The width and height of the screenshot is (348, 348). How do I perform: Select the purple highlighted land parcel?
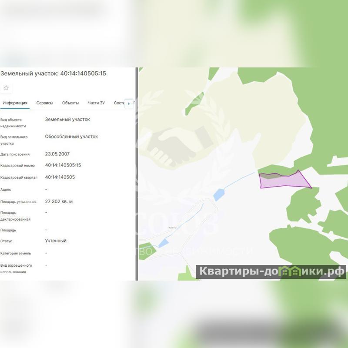point(284,181)
